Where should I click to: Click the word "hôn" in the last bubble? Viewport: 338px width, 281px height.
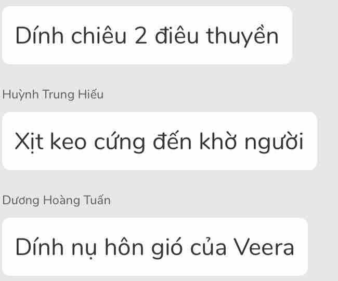124,247
